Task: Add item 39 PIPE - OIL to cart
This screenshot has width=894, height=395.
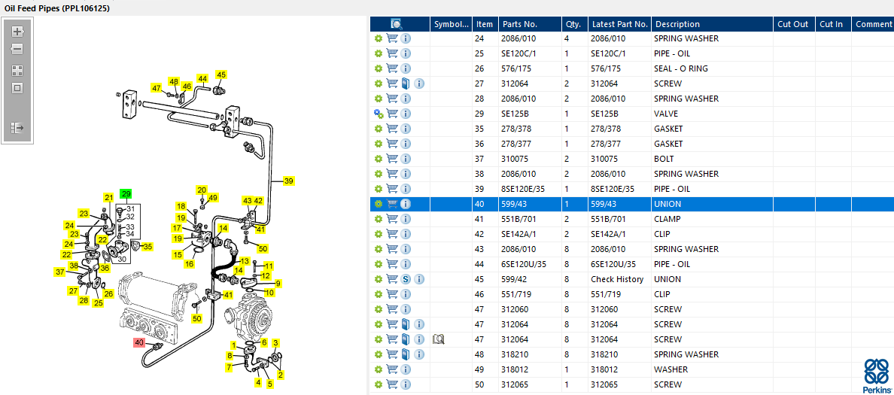Action: click(x=392, y=189)
